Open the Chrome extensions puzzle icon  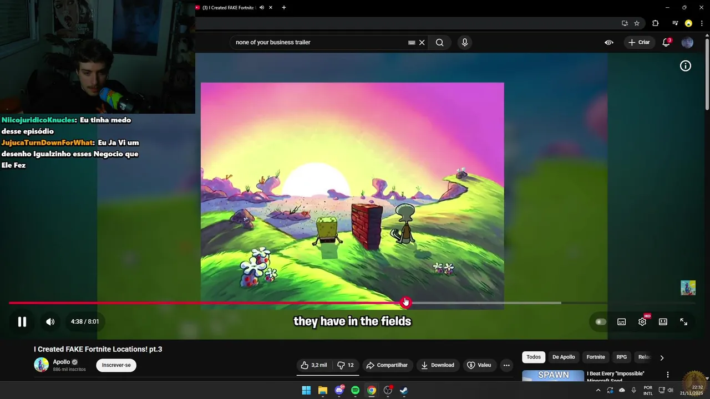point(656,23)
